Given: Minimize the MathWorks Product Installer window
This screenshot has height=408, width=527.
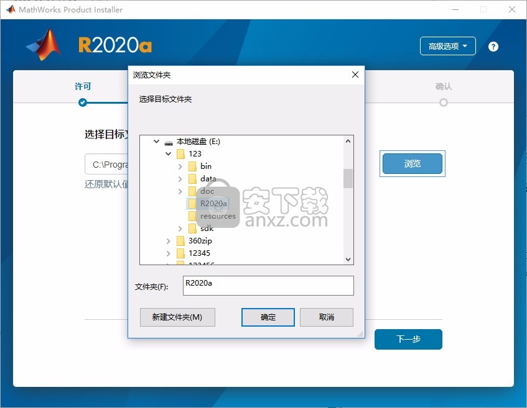Looking at the screenshot, I should point(455,9).
